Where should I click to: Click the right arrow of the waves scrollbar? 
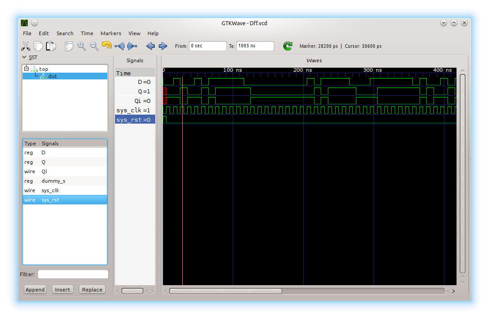click(x=453, y=291)
